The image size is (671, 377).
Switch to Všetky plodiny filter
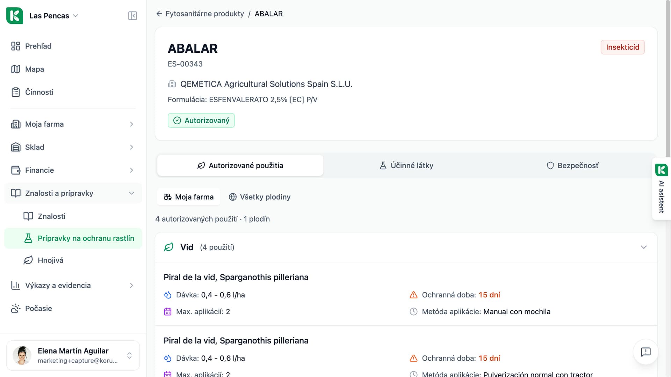click(x=259, y=197)
